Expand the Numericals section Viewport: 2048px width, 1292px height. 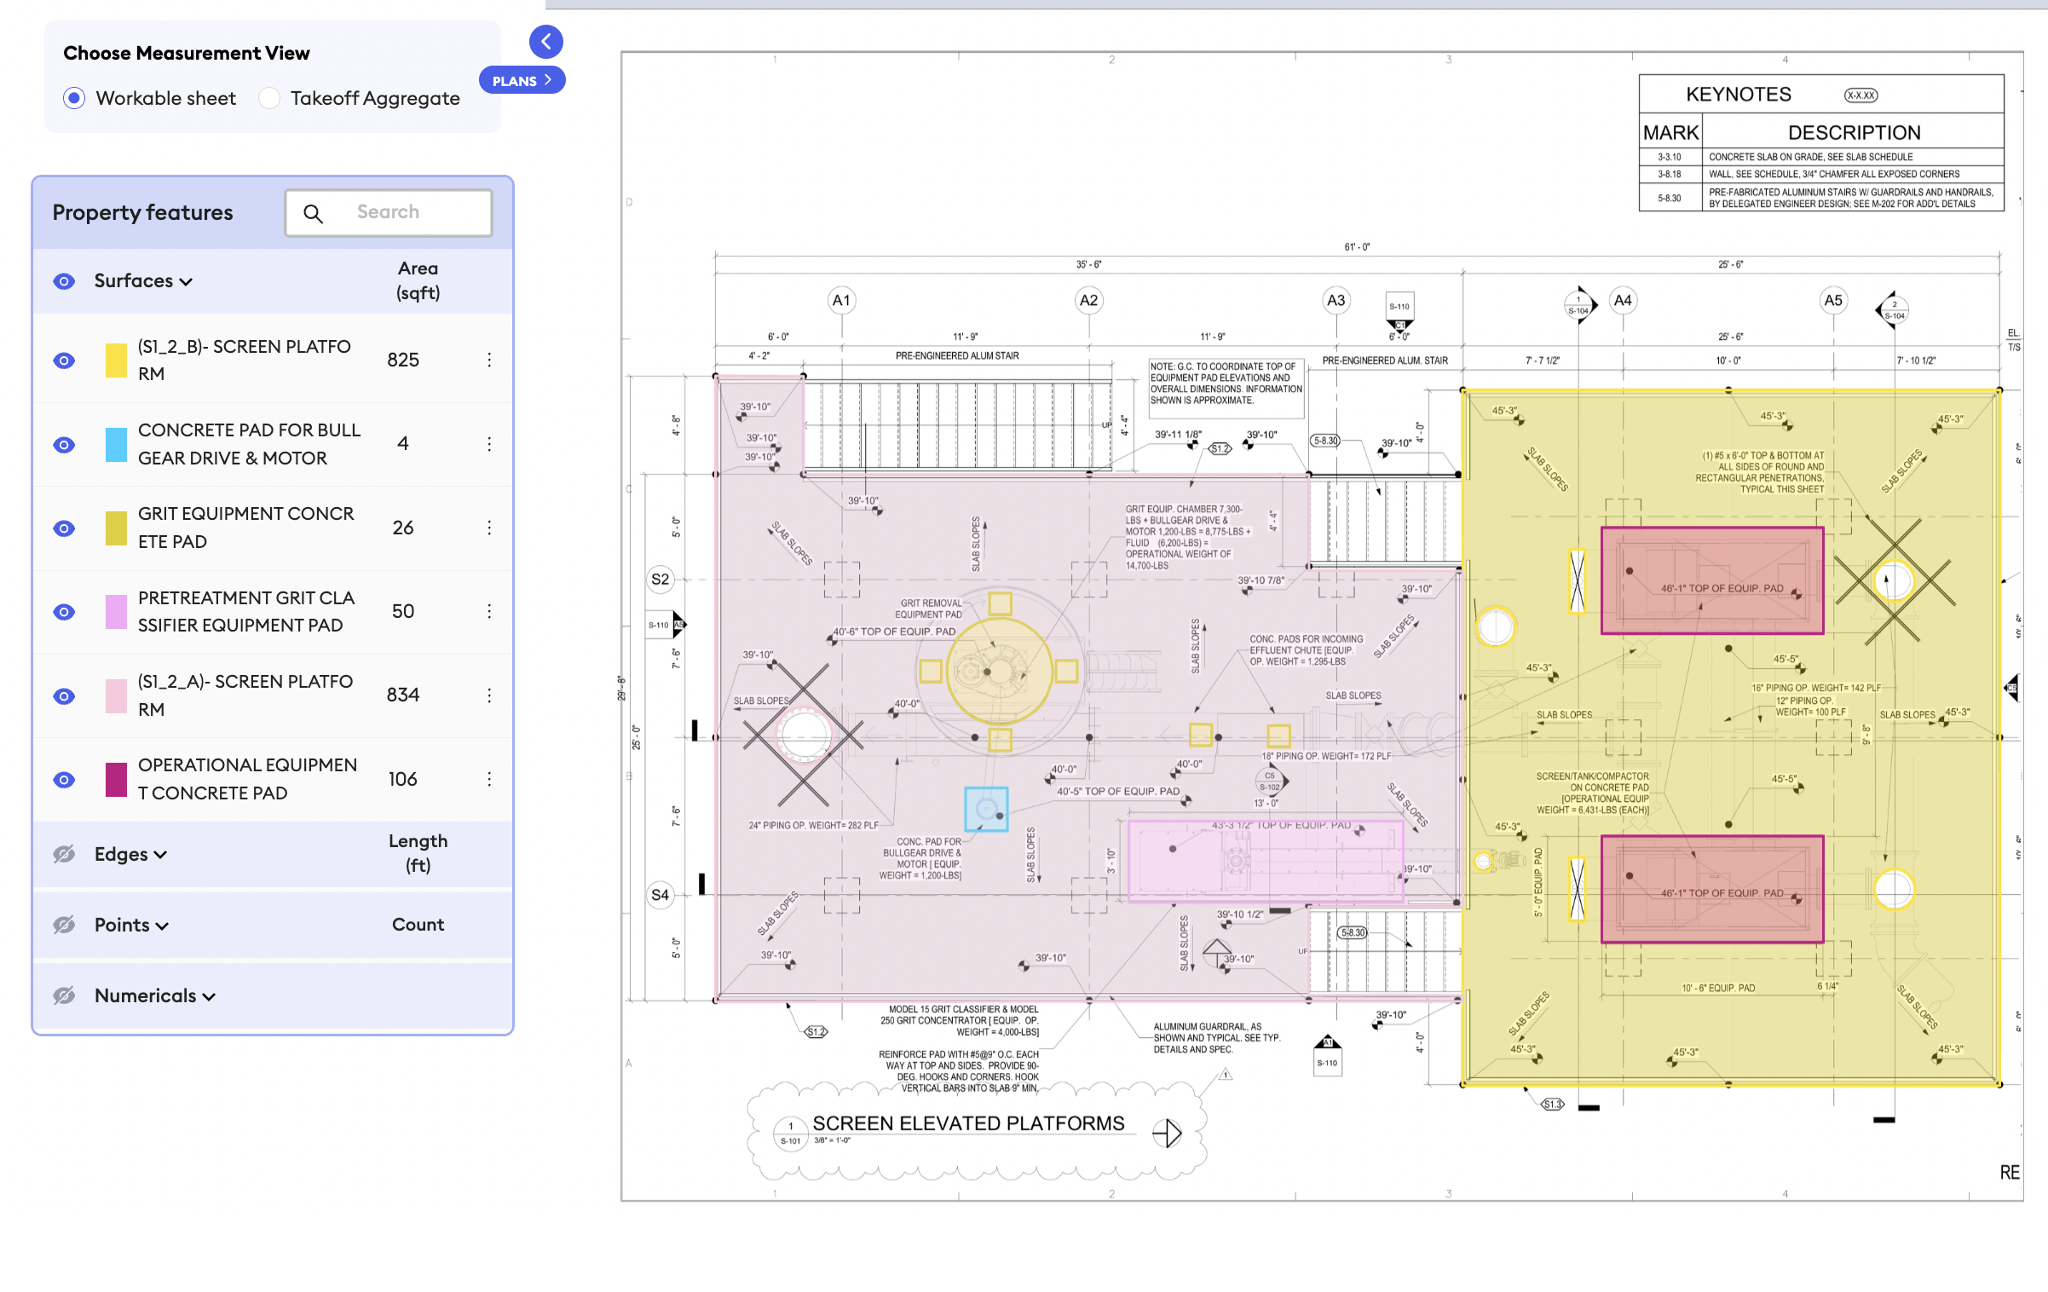tap(210, 997)
